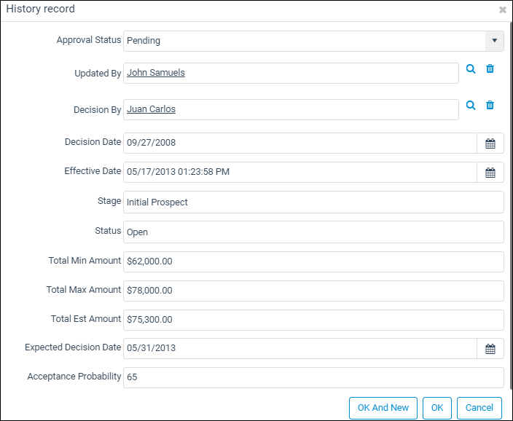This screenshot has width=513, height=421.
Task: Close the History record dialog
Action: point(503,10)
